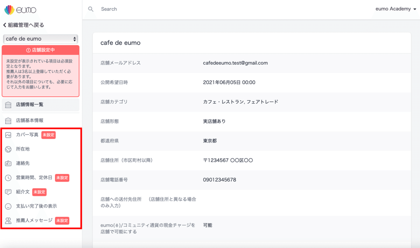The width and height of the screenshot is (420, 248).
Task: Click 未設定 badge next to カバー写真
Action: click(48, 135)
